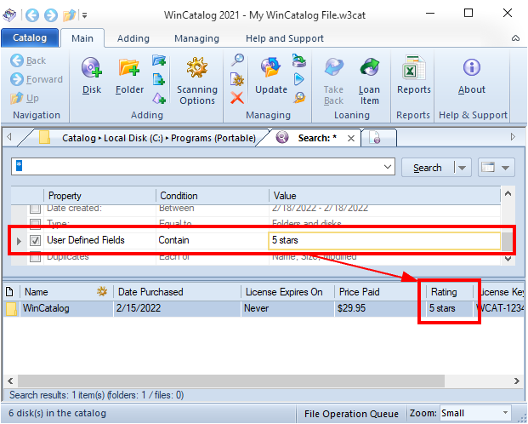Expand the search query dropdown arrow

[x=388, y=168]
